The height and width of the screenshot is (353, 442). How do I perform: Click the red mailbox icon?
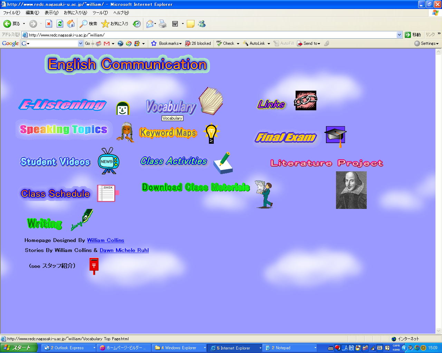(x=94, y=266)
